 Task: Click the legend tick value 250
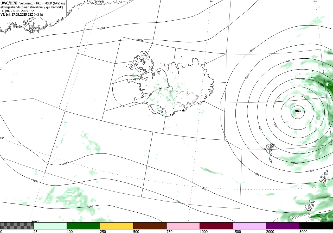click(x=103, y=232)
